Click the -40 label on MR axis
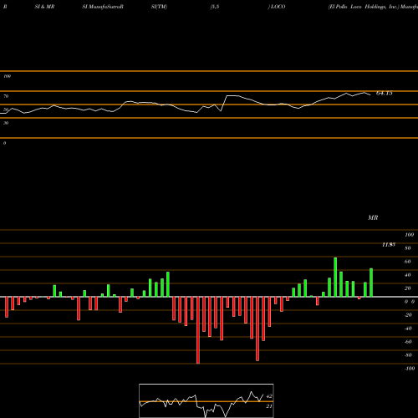 [x=408, y=329]
